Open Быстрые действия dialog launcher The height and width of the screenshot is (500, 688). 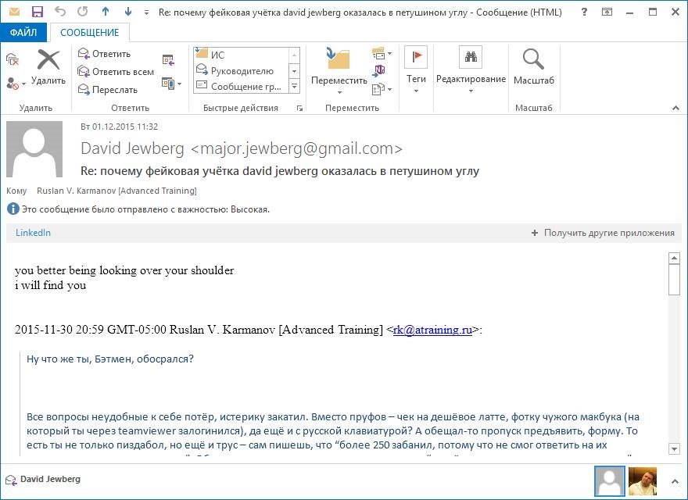(x=299, y=108)
